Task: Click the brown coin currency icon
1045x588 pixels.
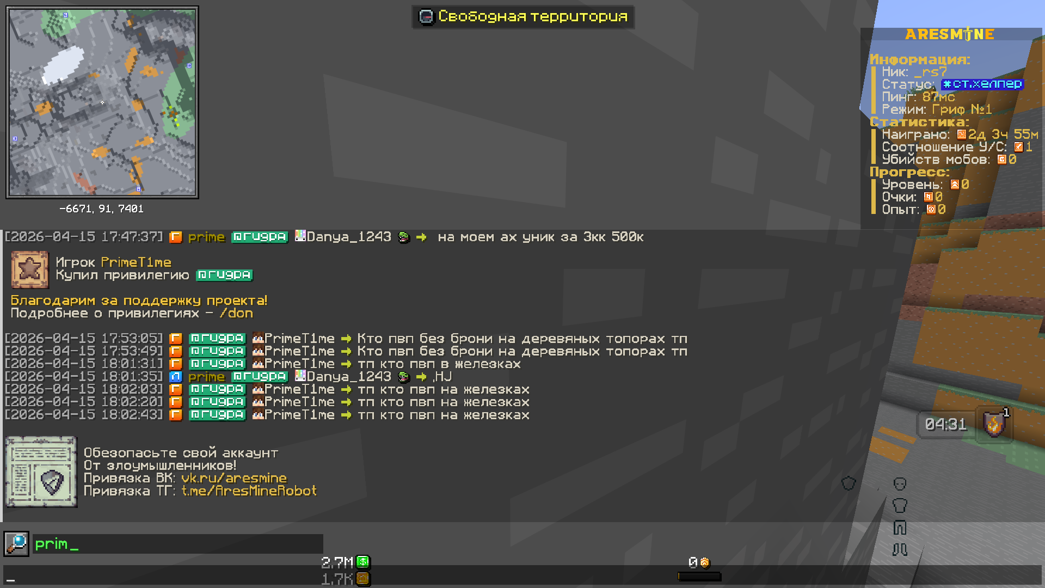Action: click(x=363, y=579)
